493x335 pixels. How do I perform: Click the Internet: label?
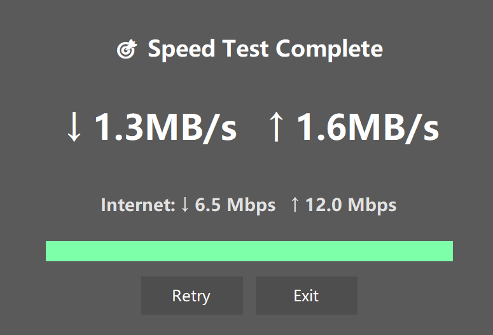click(137, 205)
